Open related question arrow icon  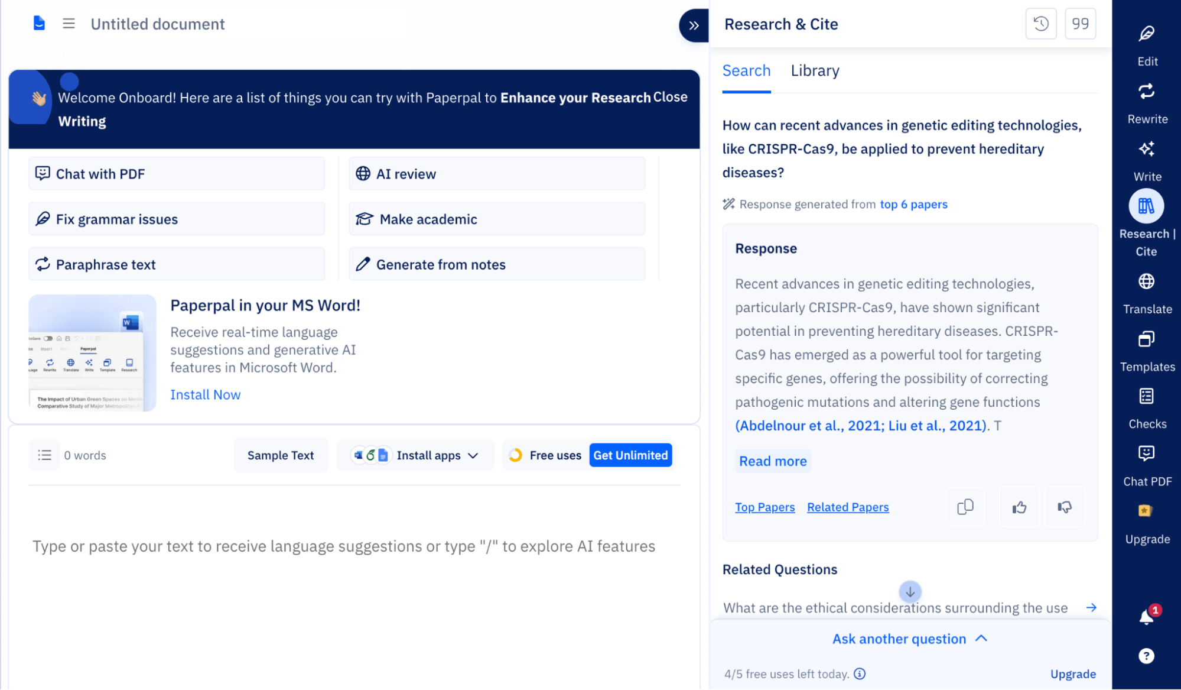click(1091, 607)
